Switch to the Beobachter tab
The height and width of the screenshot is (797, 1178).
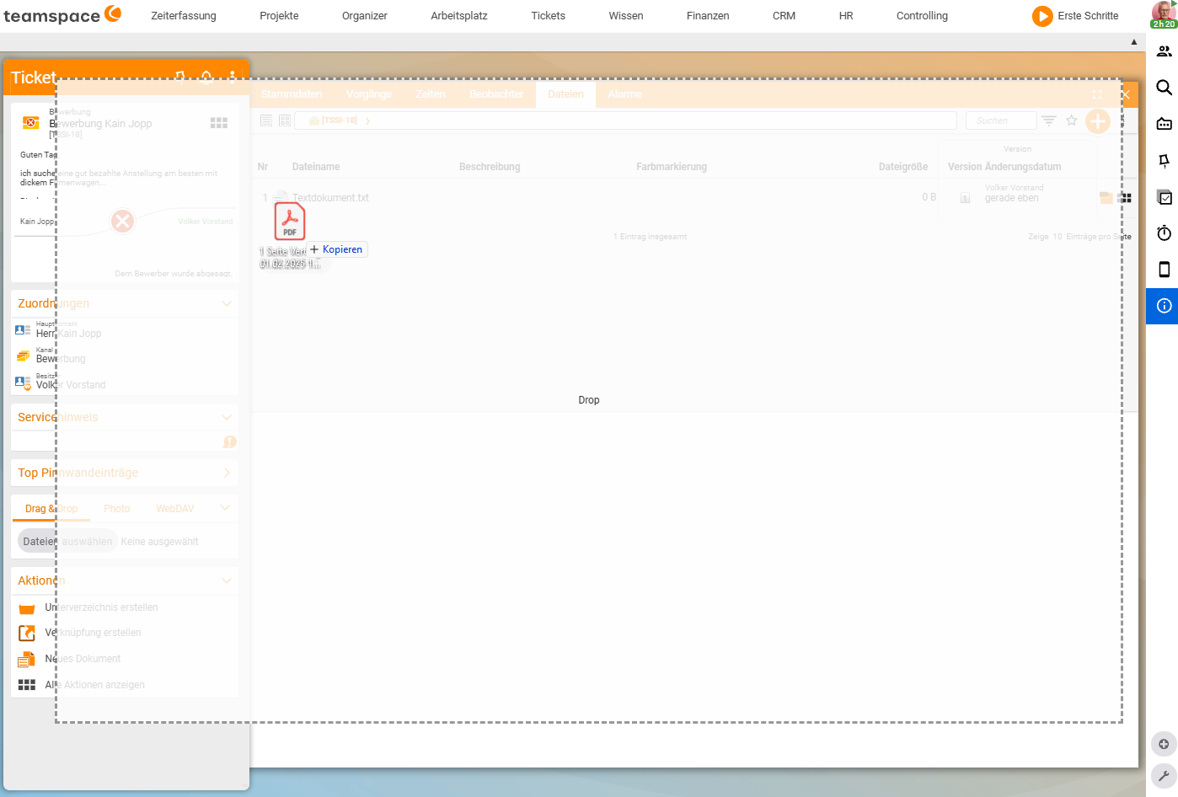(x=497, y=94)
